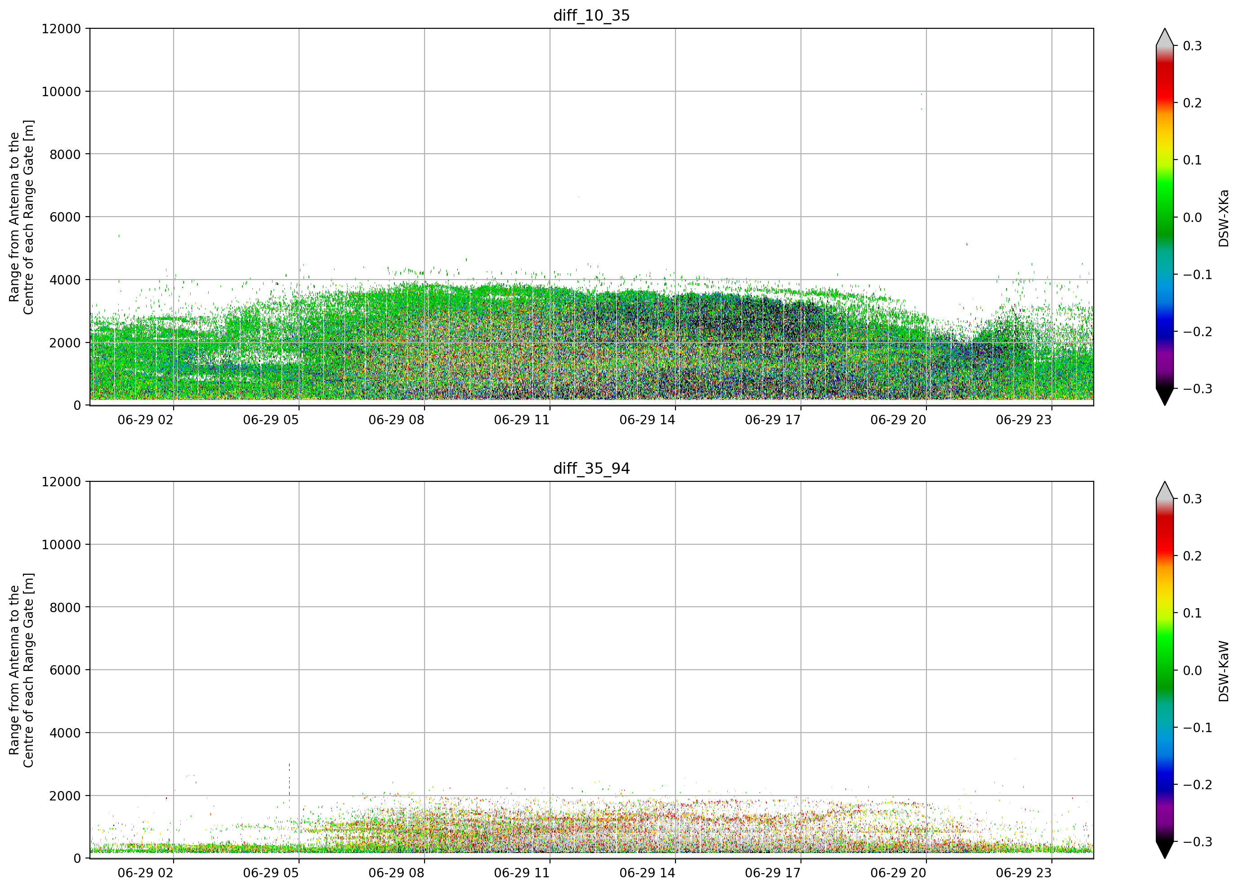Click the 12000 y-tick of diff_10_35
This screenshot has width=1239, height=889.
61,29
